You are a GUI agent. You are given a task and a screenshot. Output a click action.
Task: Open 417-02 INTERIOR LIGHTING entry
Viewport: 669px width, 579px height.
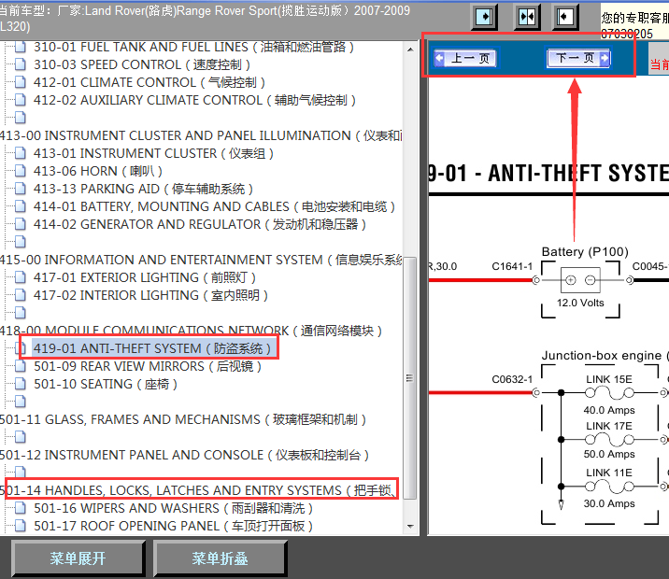150,295
